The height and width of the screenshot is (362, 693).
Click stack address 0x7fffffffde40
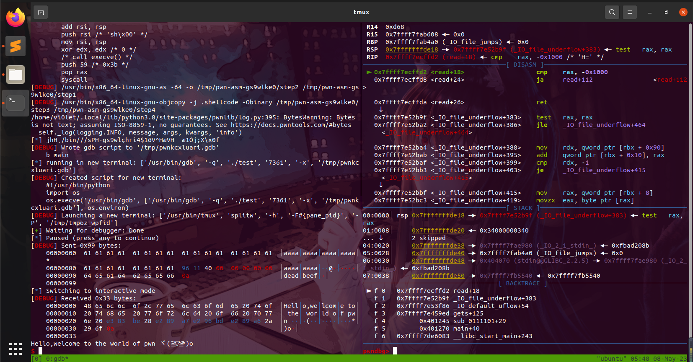pyautogui.click(x=438, y=253)
